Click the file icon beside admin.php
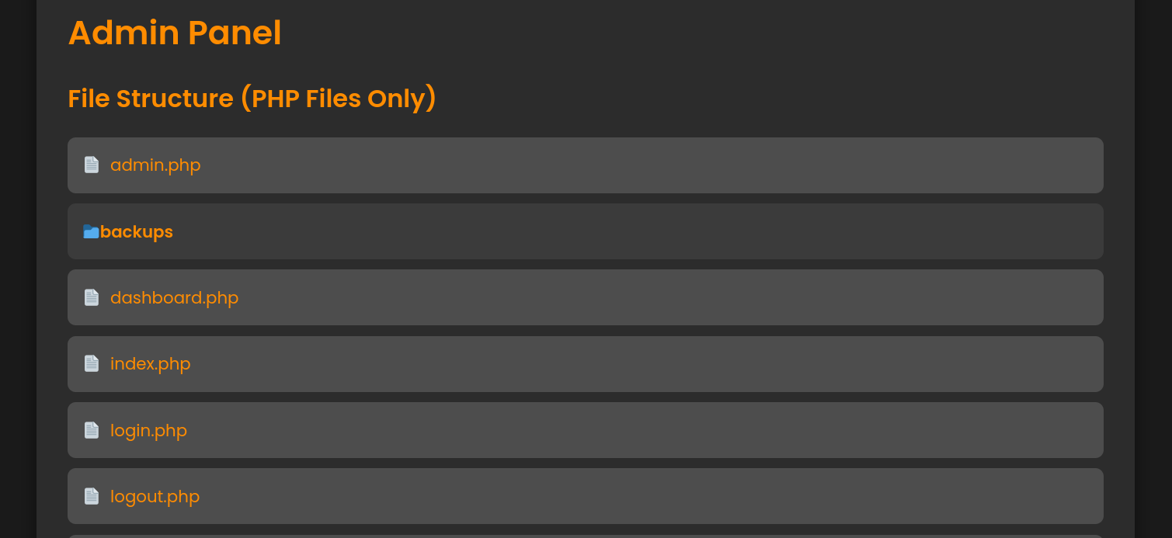 point(92,165)
